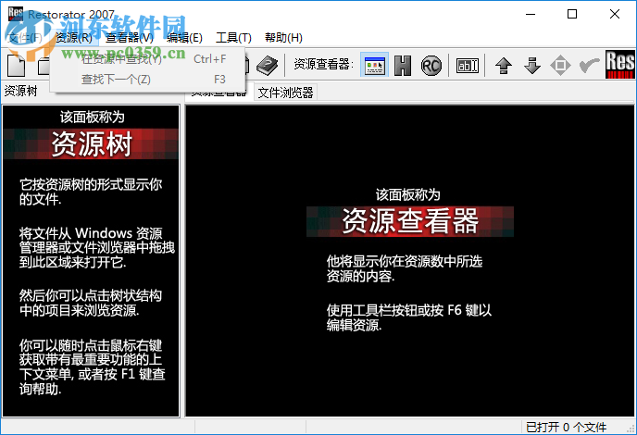Close the Restorator 2007 window
The height and width of the screenshot is (435, 637).
coord(614,14)
